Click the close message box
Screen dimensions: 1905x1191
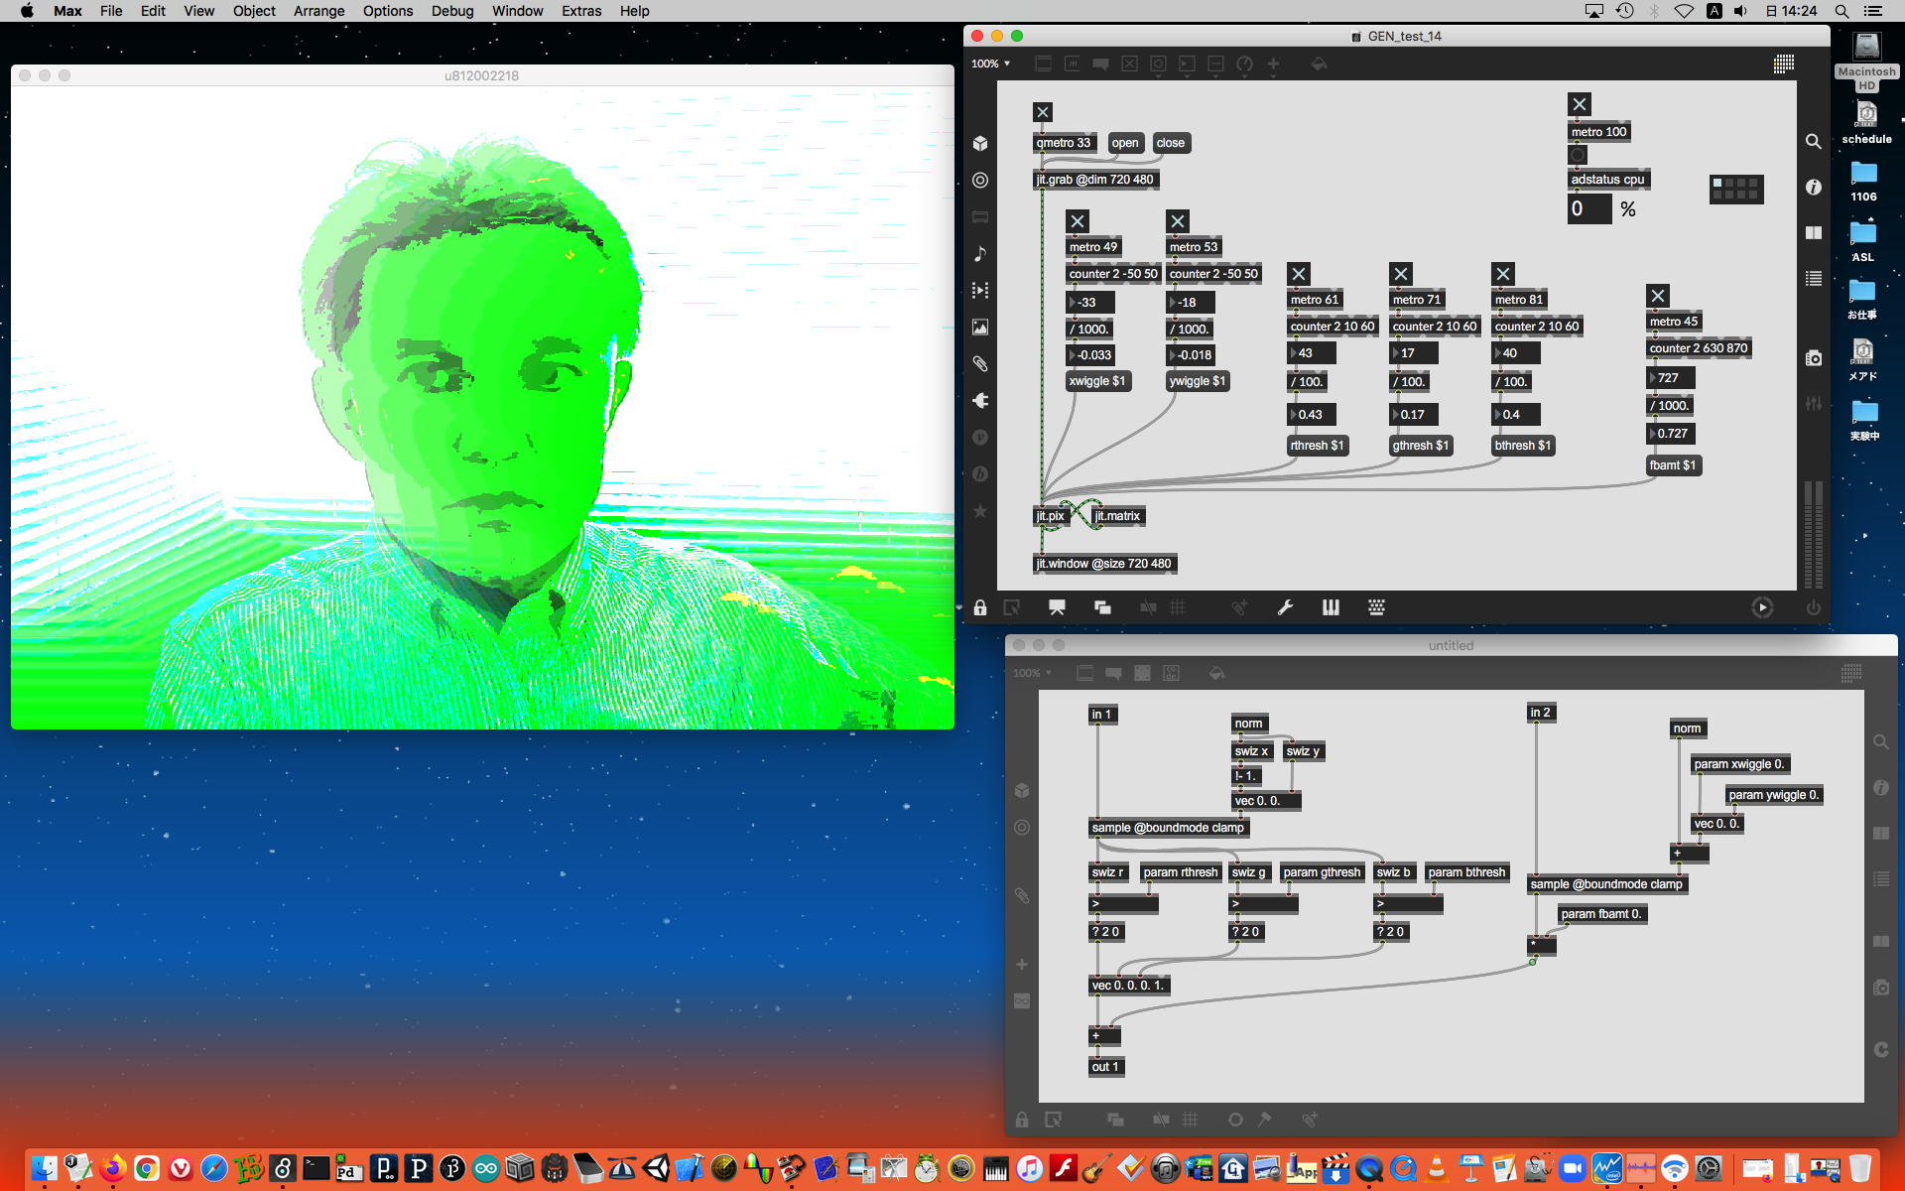tap(1170, 143)
